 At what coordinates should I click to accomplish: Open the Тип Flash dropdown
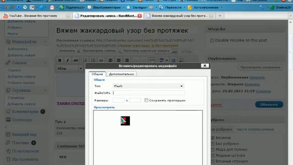148,86
